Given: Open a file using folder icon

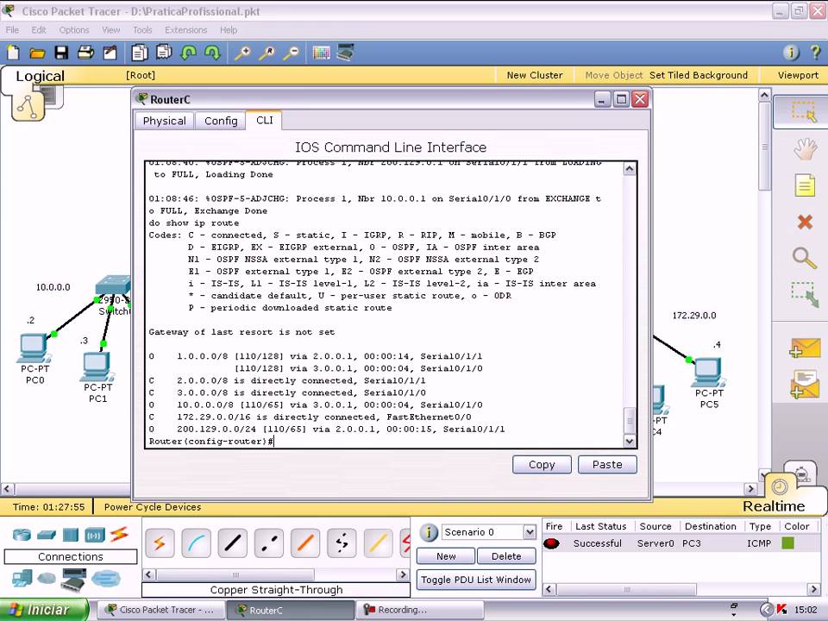Looking at the screenshot, I should point(37,53).
